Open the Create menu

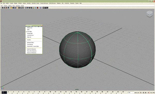click(11, 3)
